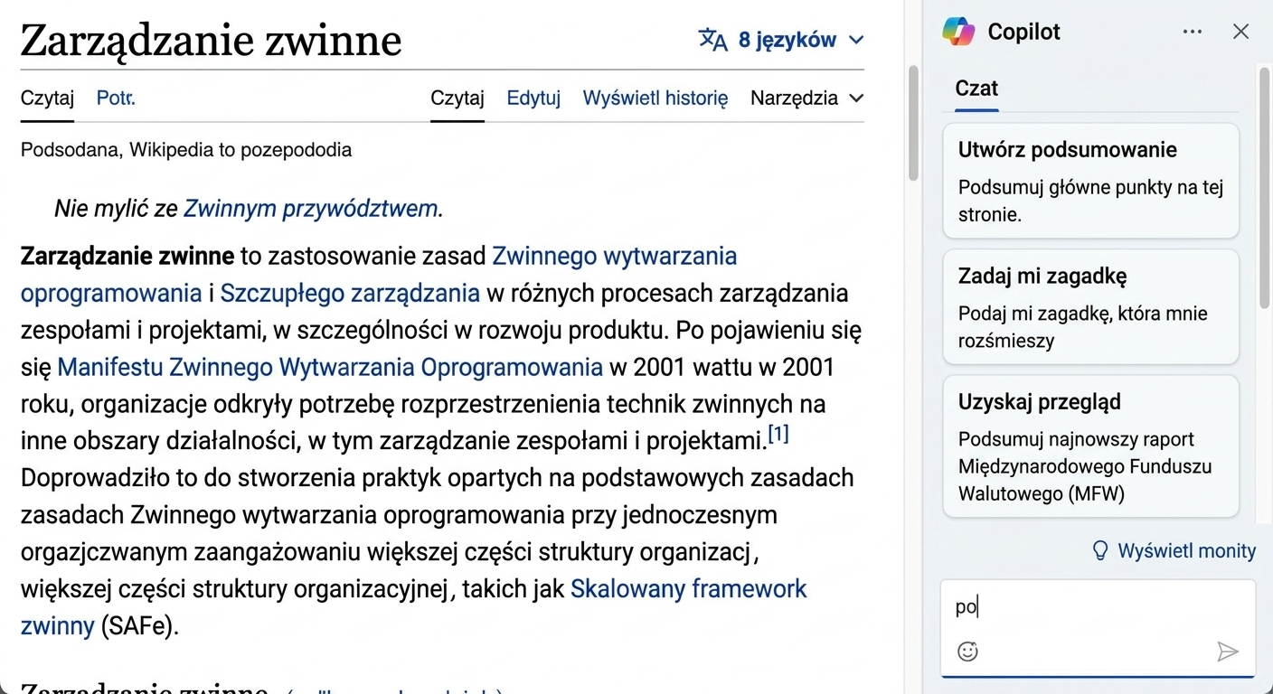Image resolution: width=1273 pixels, height=694 pixels.
Task: Click the text Podsodana, Wikipedia to pozepododia
Action: (186, 150)
